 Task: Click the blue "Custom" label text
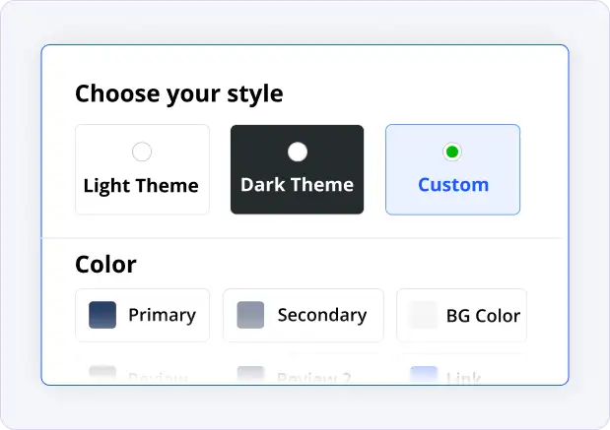(x=452, y=185)
